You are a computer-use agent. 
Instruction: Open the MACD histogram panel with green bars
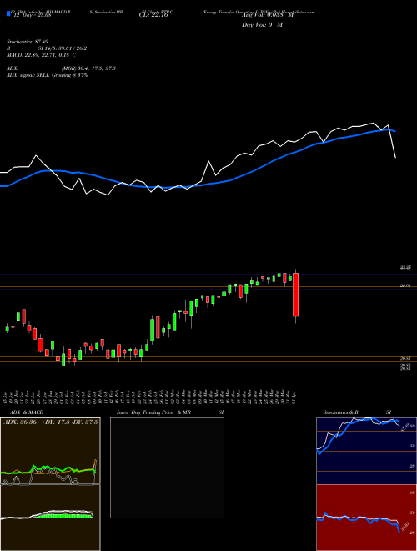(50, 518)
